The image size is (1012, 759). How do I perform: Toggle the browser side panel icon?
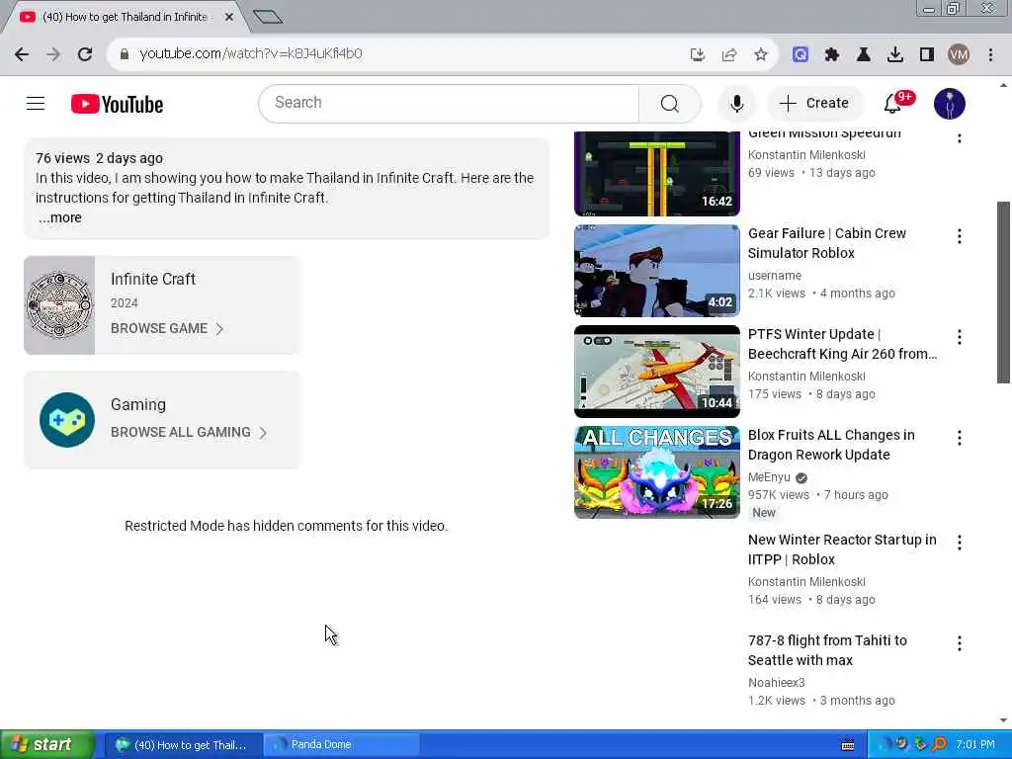click(x=927, y=54)
